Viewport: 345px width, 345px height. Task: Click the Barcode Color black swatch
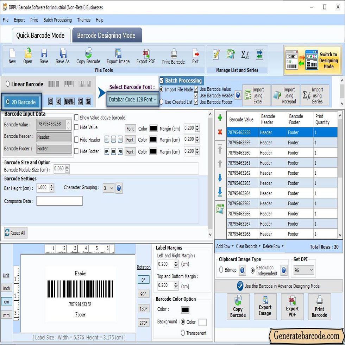(185, 310)
